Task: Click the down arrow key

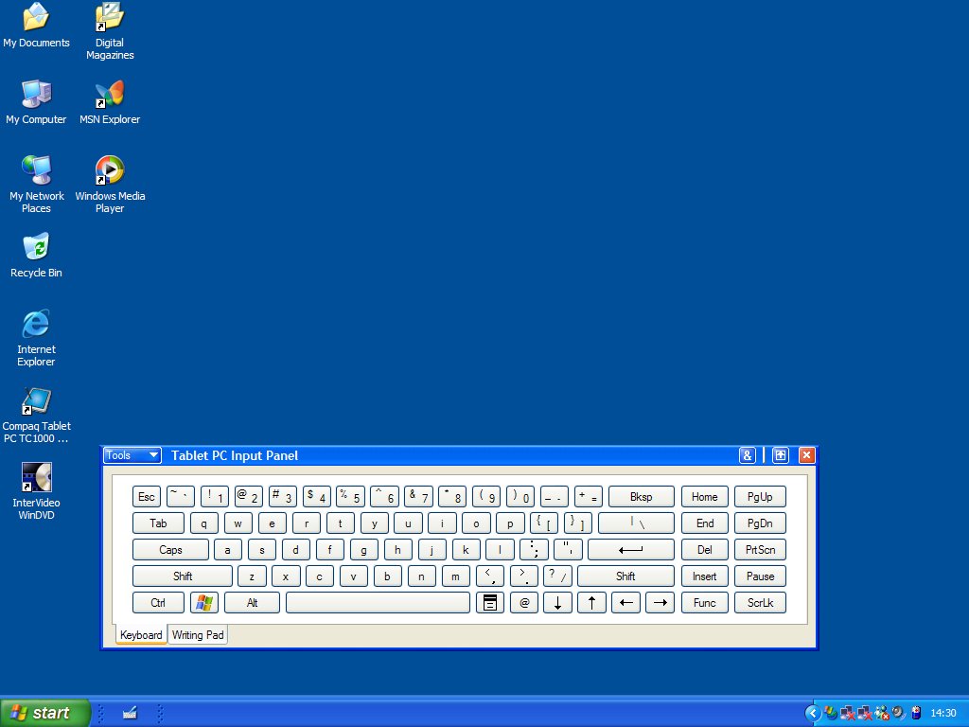Action: click(x=557, y=603)
